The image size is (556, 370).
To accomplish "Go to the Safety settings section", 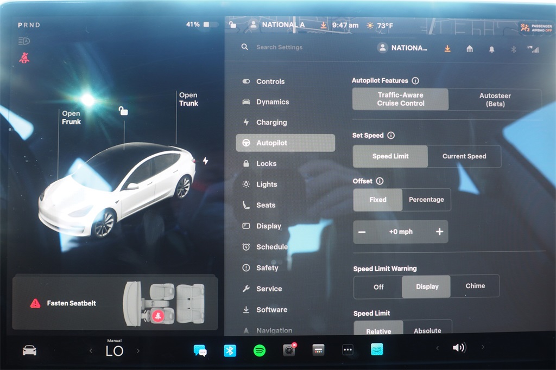I will [267, 268].
